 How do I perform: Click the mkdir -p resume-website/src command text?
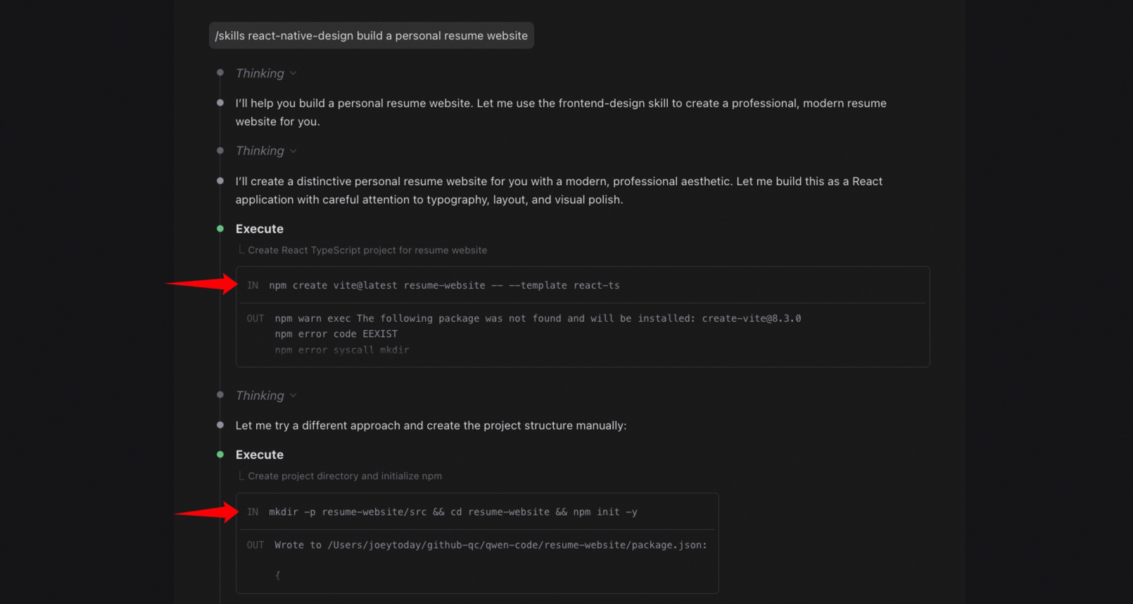(452, 512)
